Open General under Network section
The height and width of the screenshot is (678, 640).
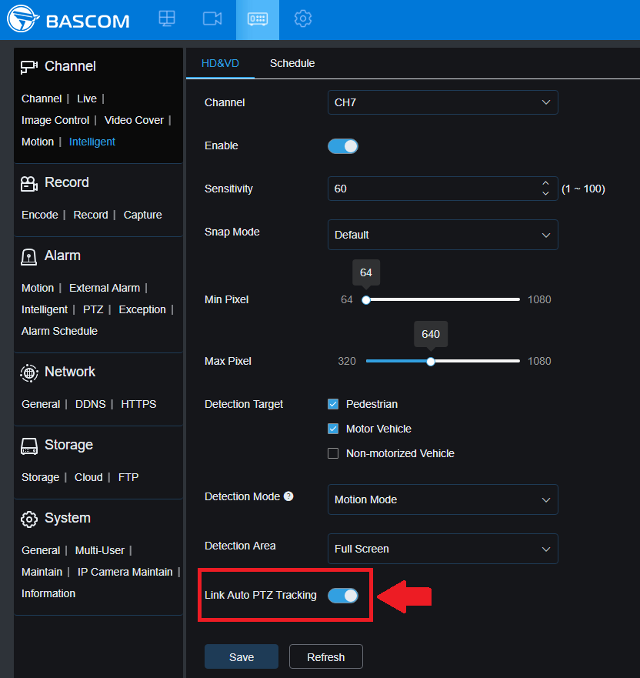[41, 404]
